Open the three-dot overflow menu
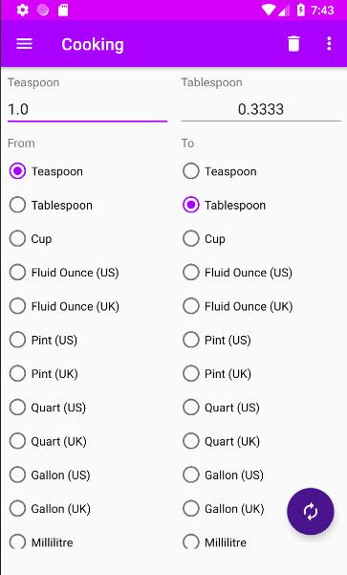Screen dimensions: 347x575 (329, 44)
